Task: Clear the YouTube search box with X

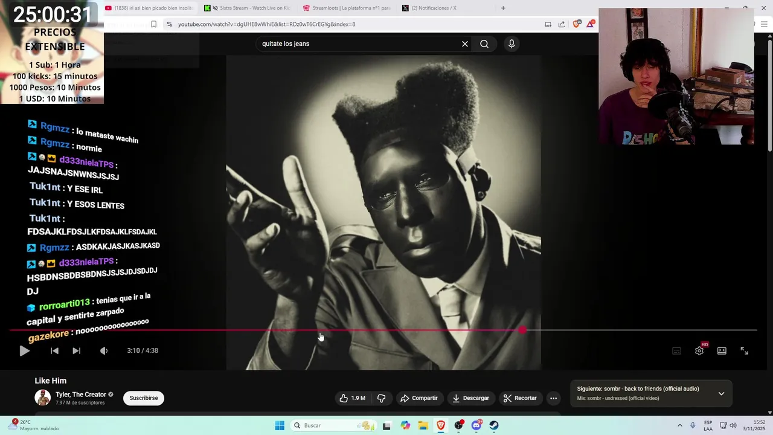Action: coord(465,43)
